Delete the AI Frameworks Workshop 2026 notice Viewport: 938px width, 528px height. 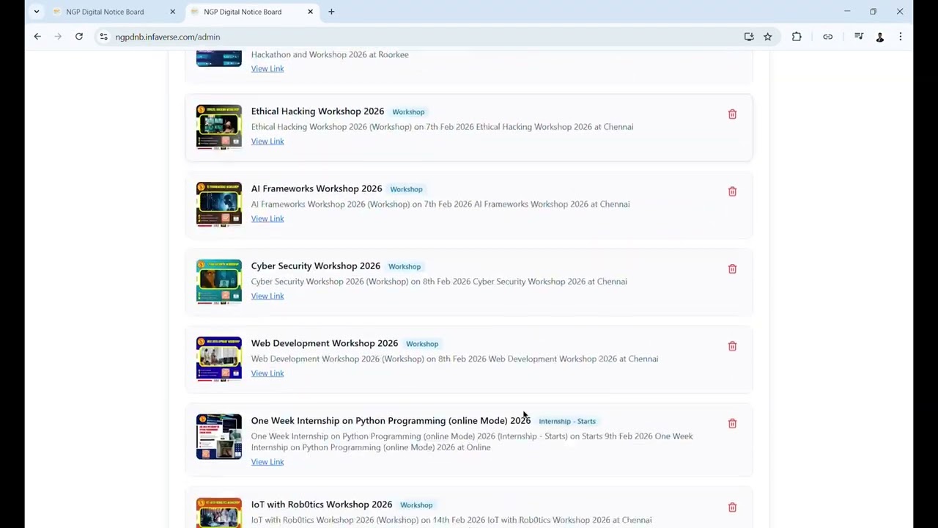732,191
